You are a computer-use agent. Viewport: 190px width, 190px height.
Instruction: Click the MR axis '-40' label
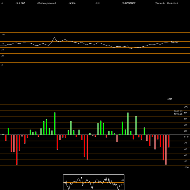(x=185, y=149)
